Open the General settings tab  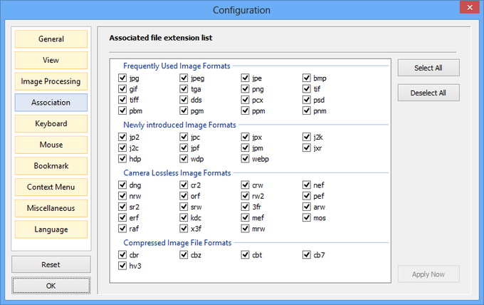[x=51, y=39]
